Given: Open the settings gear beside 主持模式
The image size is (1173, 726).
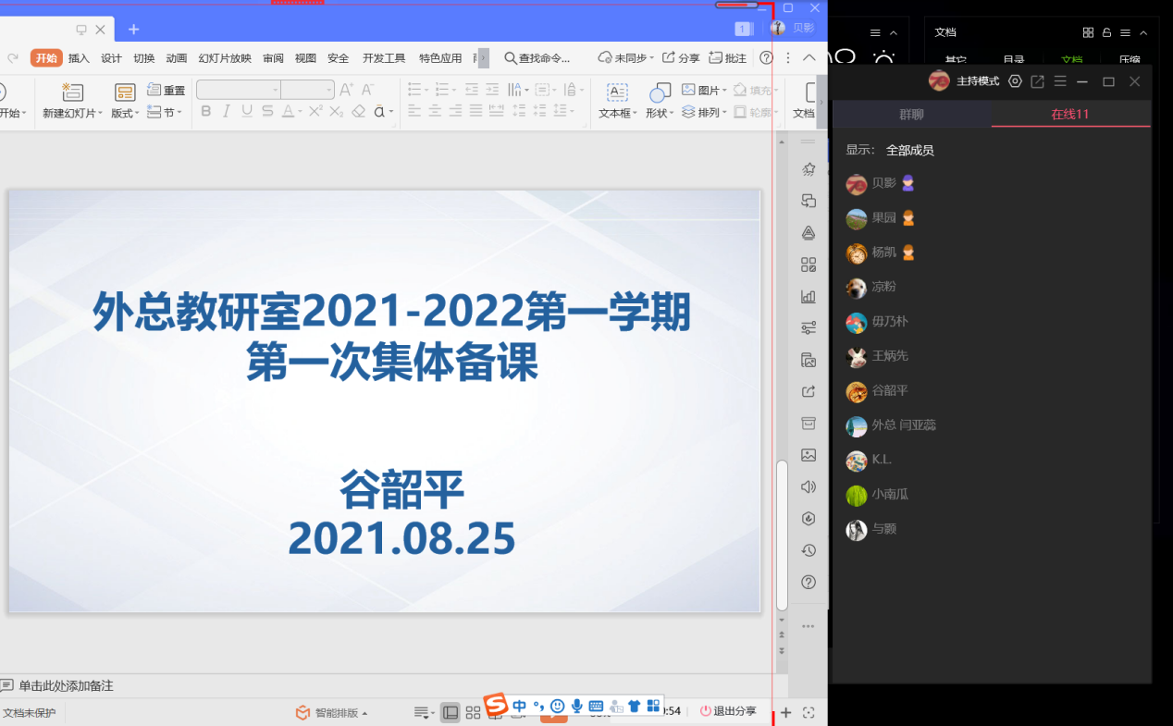Looking at the screenshot, I should tap(1015, 81).
